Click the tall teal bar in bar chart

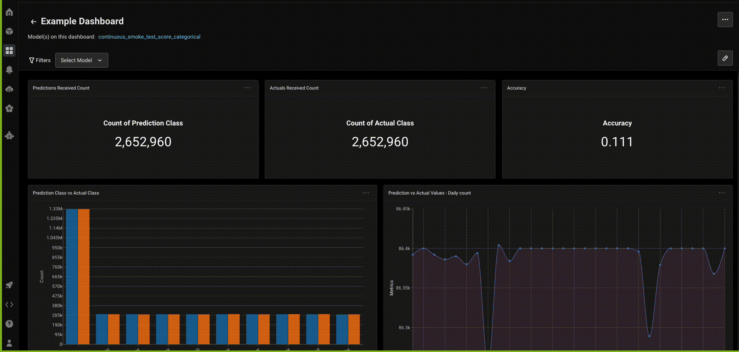[72, 276]
